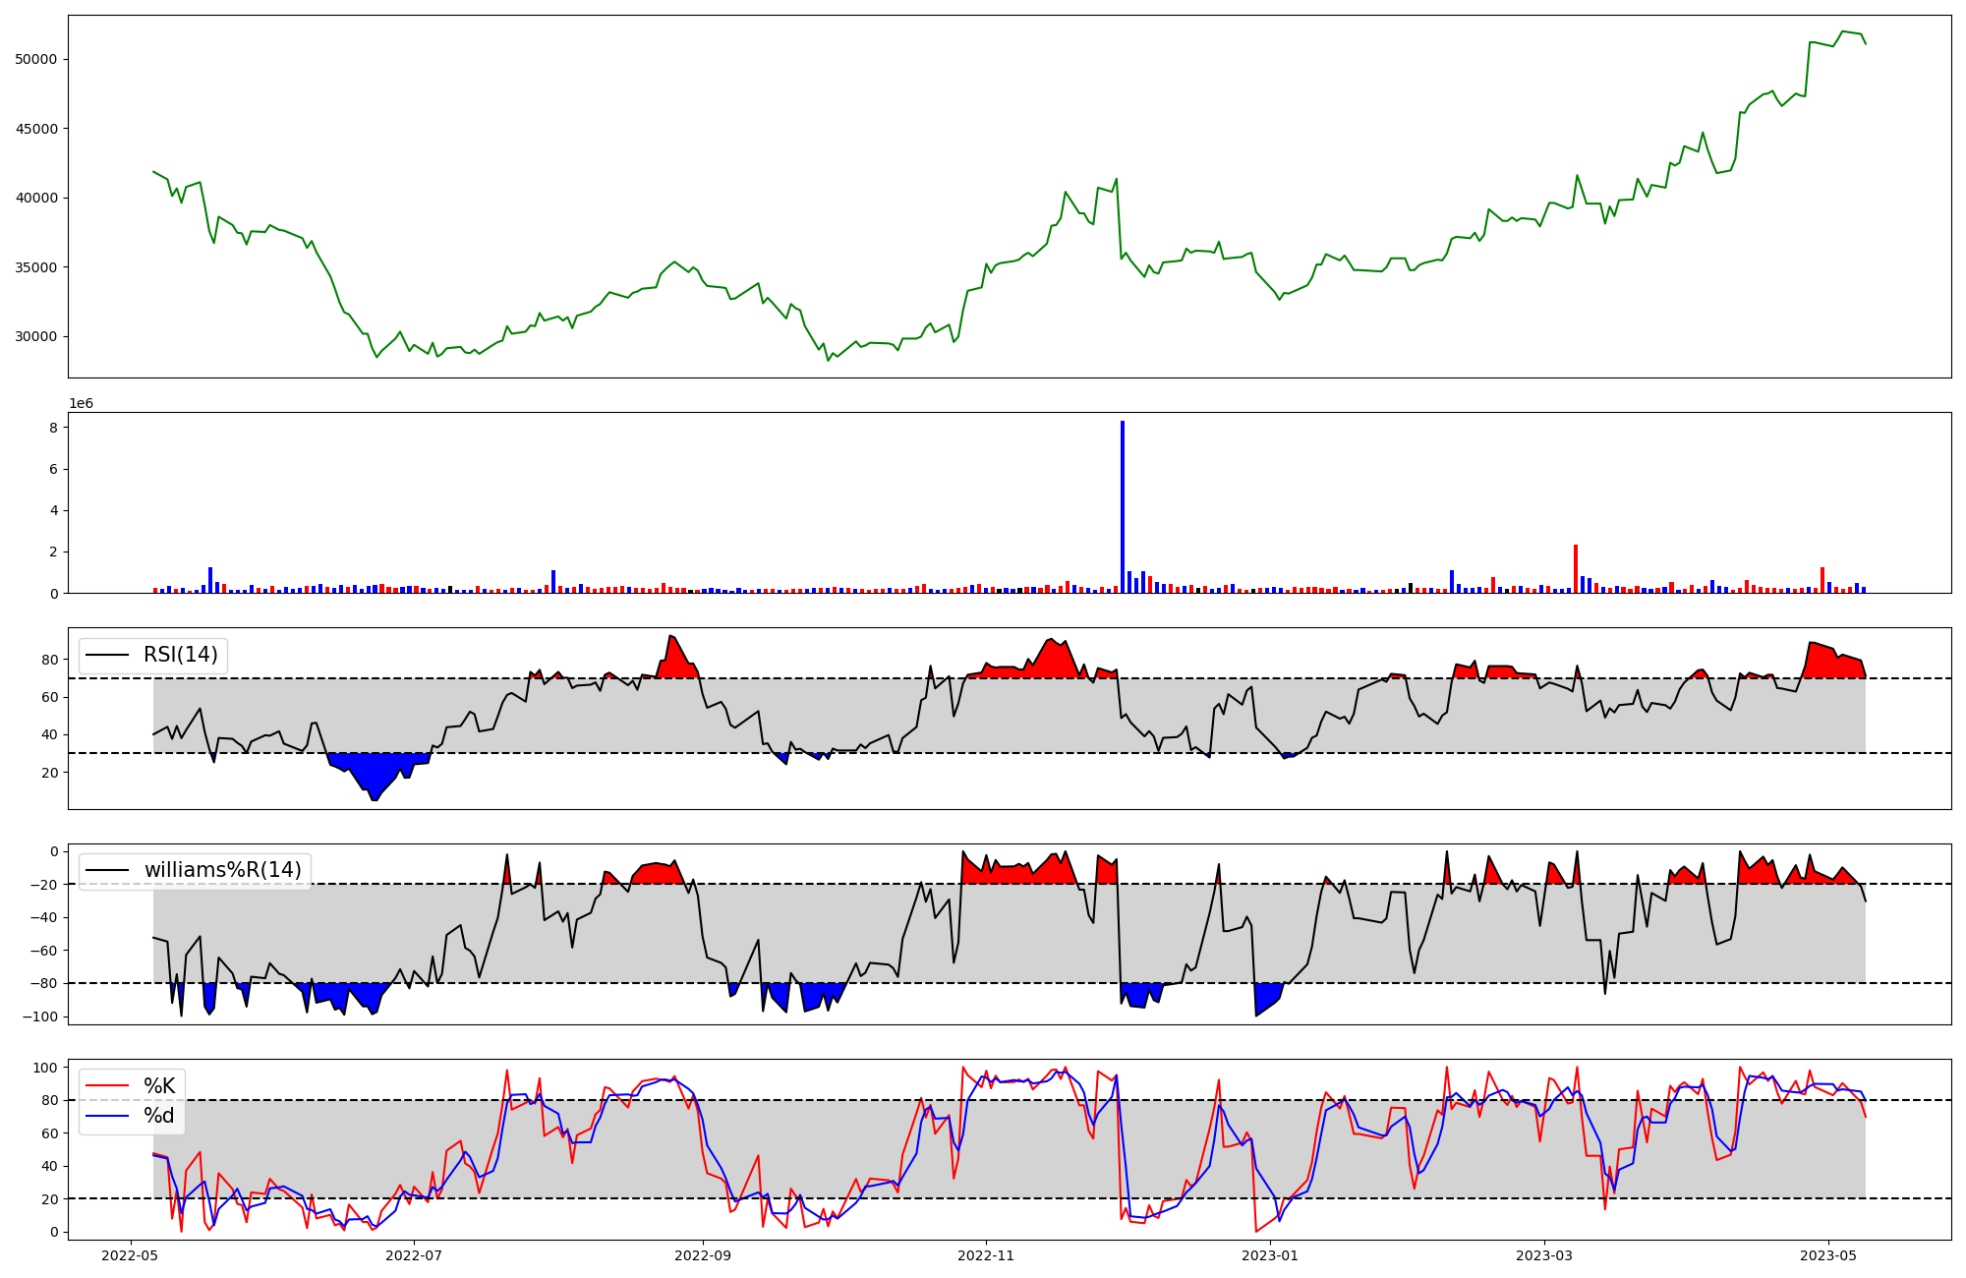Click the -100 tick on Williams %R axis
The width and height of the screenshot is (1966, 1278).
click(41, 1017)
